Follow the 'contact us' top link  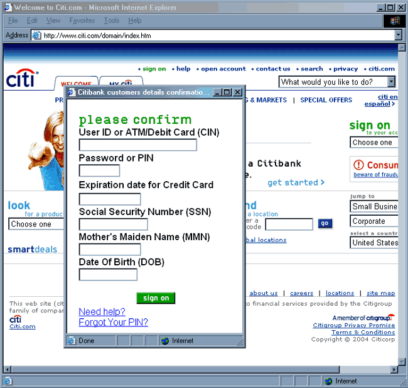click(273, 69)
